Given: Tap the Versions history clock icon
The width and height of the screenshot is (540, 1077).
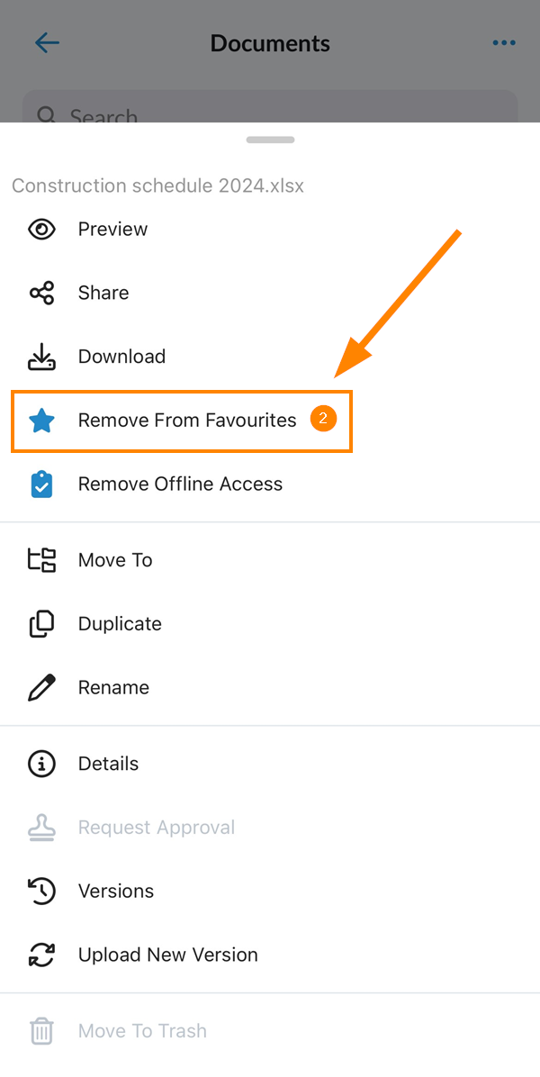Looking at the screenshot, I should coord(42,891).
